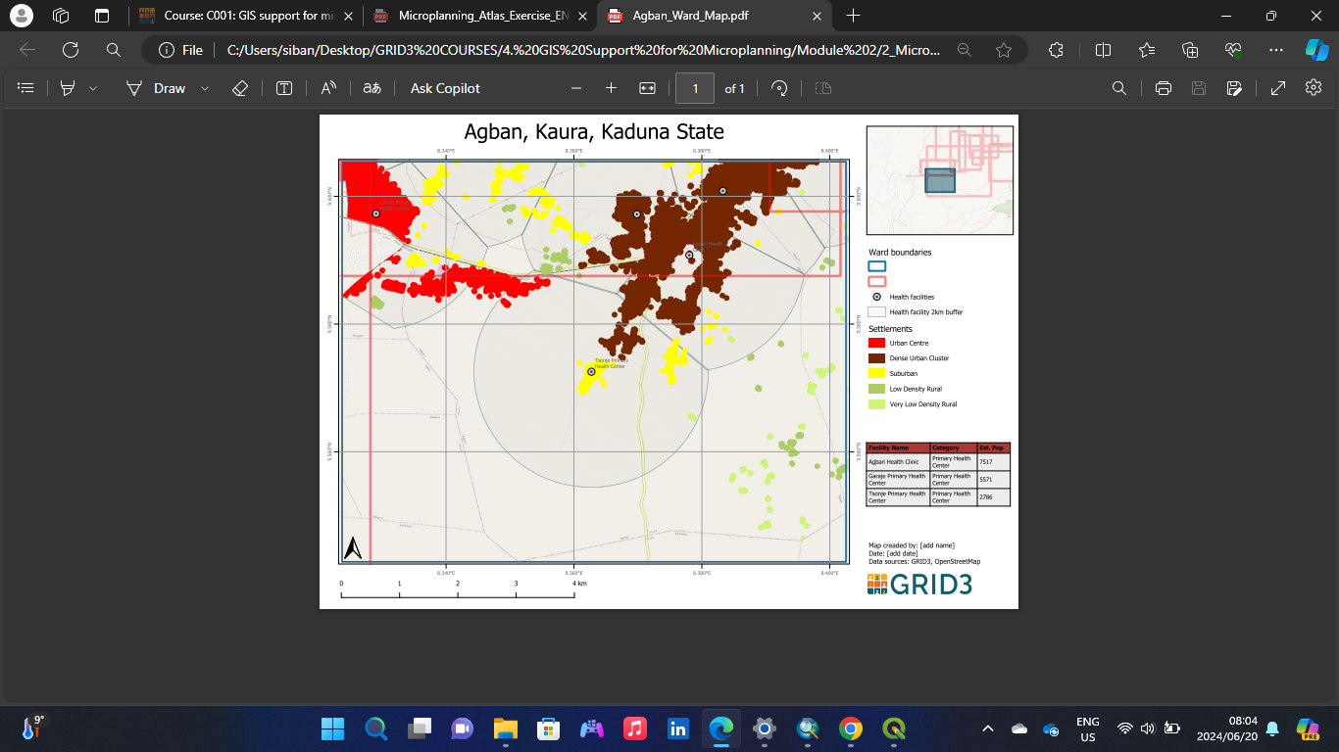Click the Dense Urban Cluster brown swatch
This screenshot has height=752, width=1339.
876,358
